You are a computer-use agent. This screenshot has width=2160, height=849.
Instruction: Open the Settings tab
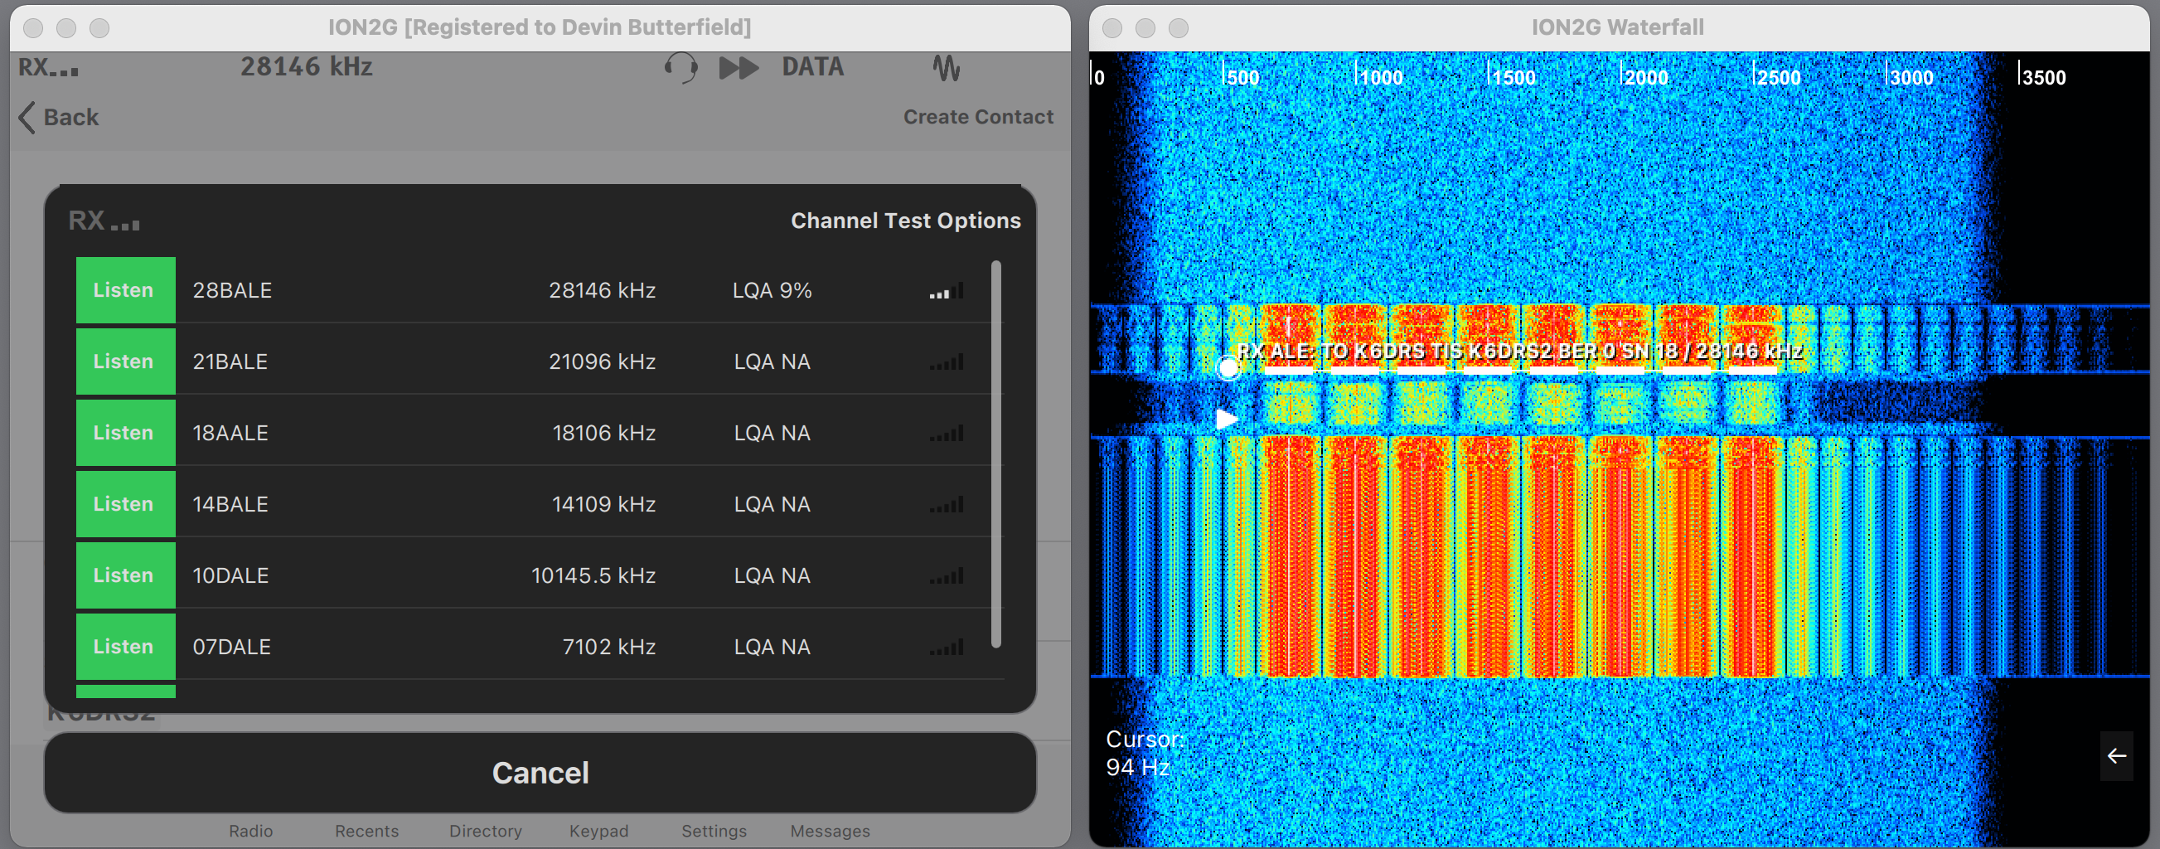click(x=714, y=831)
